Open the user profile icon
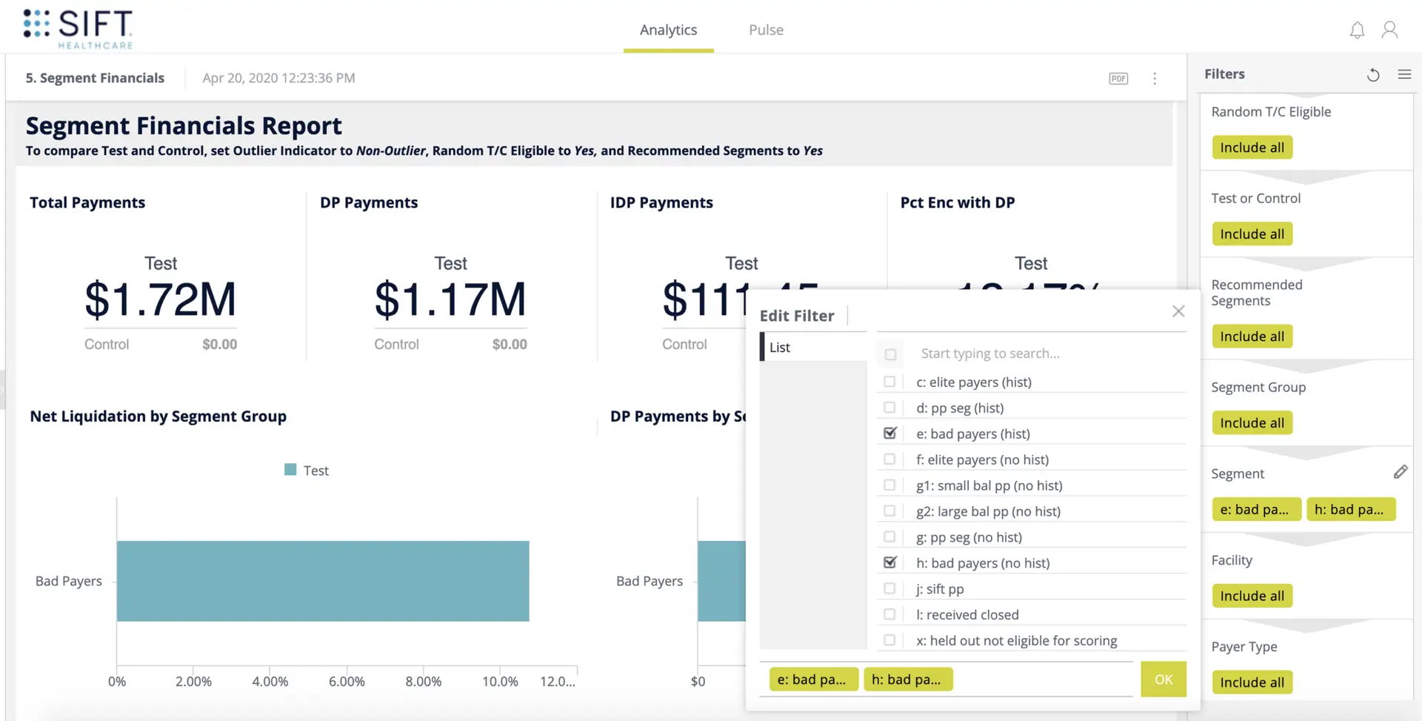 click(1389, 30)
